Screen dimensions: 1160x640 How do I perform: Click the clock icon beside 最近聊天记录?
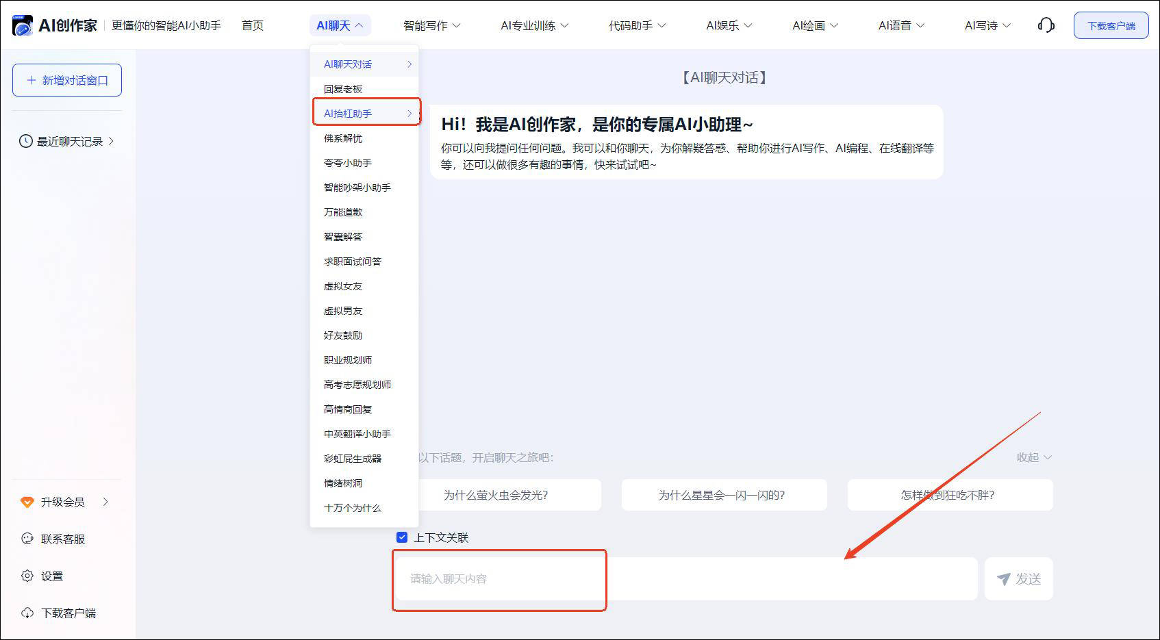tap(26, 142)
